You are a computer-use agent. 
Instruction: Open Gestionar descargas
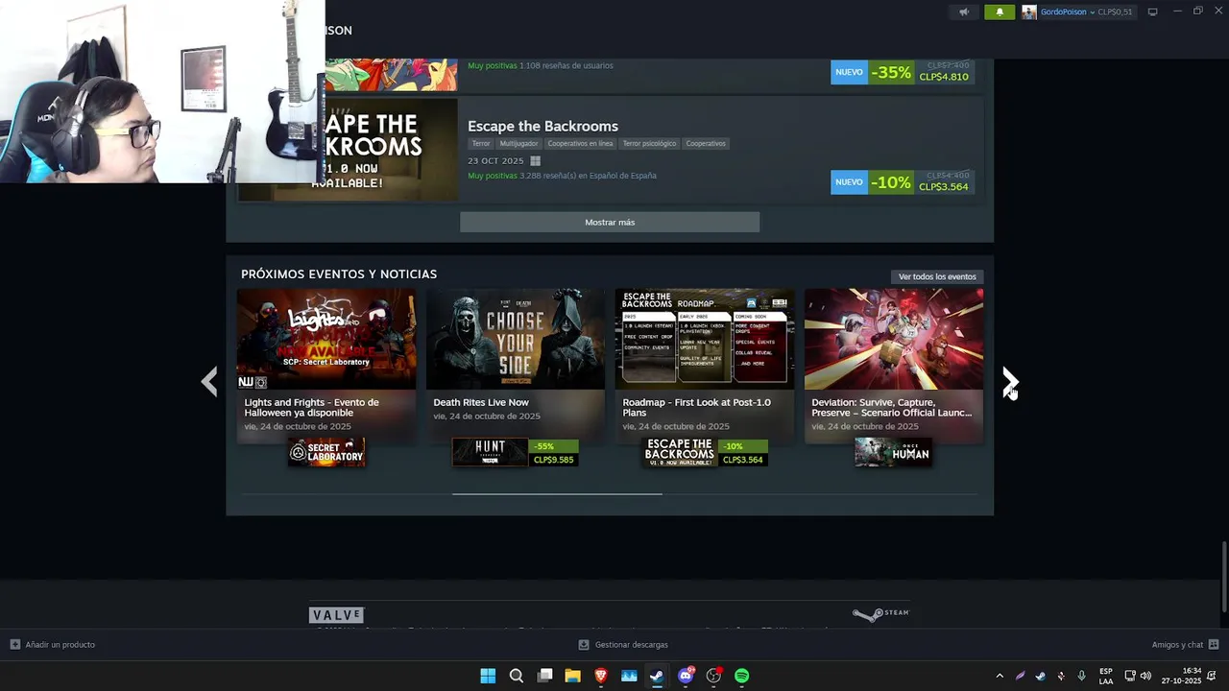(x=623, y=645)
